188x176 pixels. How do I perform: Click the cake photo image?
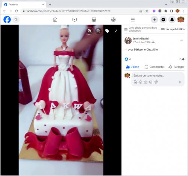click(x=61, y=100)
